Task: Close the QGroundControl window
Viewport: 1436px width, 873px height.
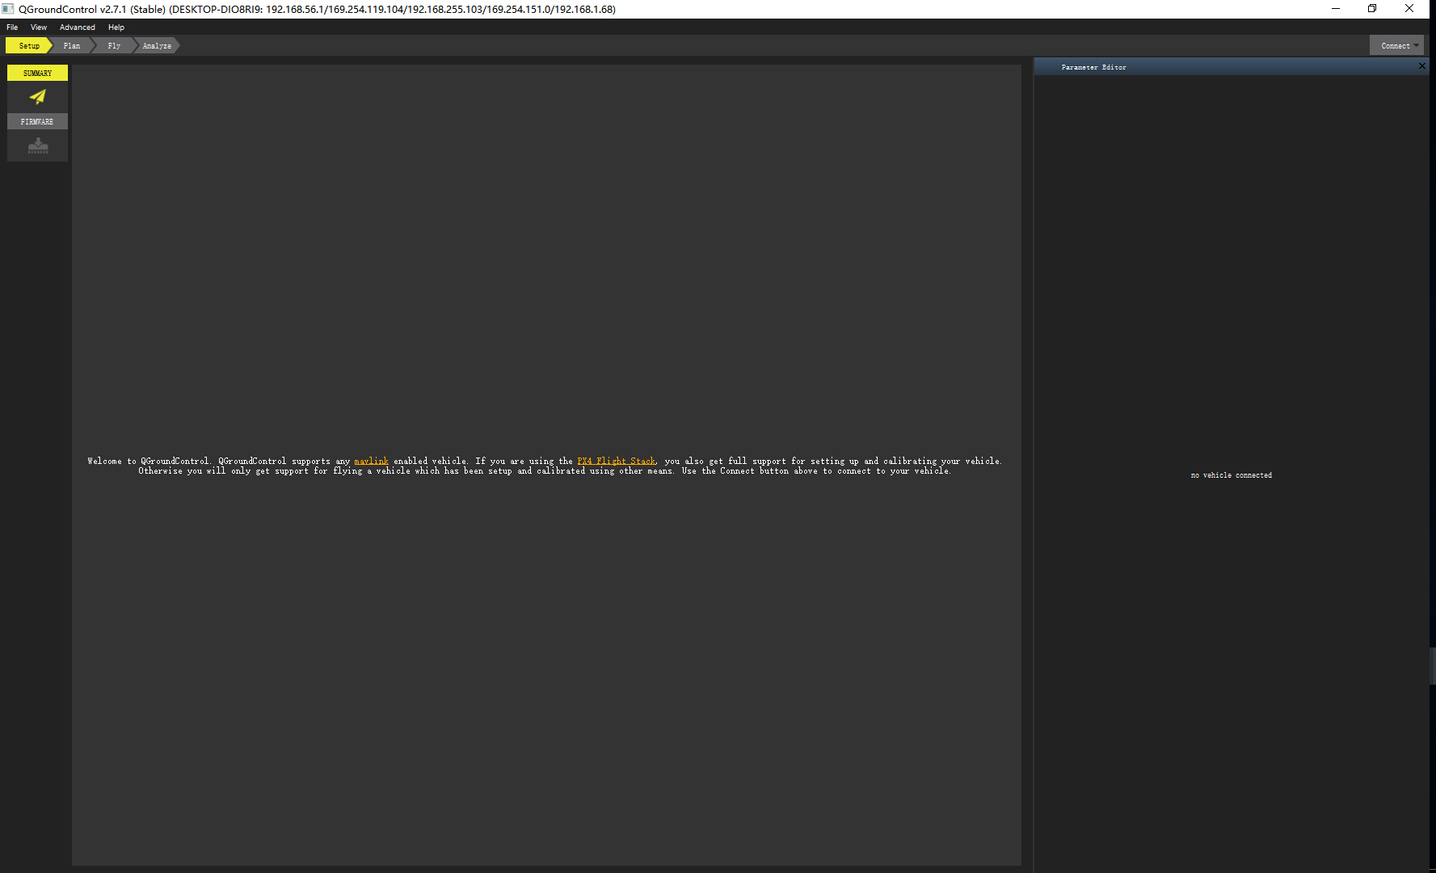Action: click(x=1409, y=9)
